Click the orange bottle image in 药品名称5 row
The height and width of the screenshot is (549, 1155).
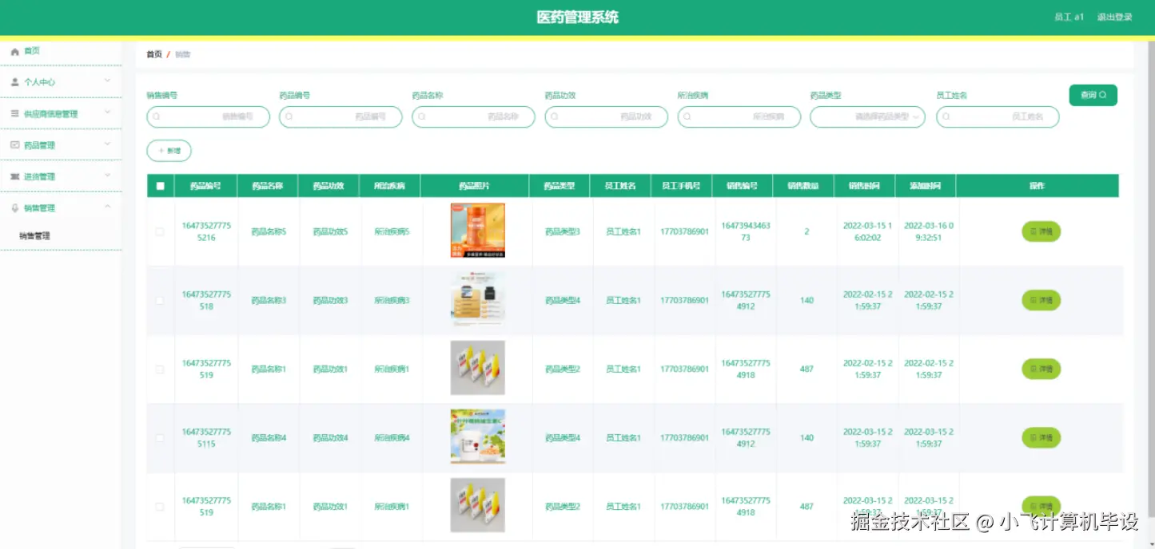[x=477, y=231]
